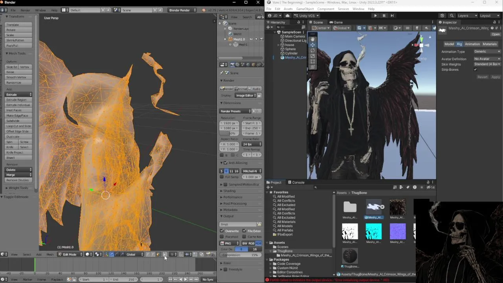Open Avatar Definition dropdown in Inspector
Viewport: 503px width, 283px height.
pos(487,59)
